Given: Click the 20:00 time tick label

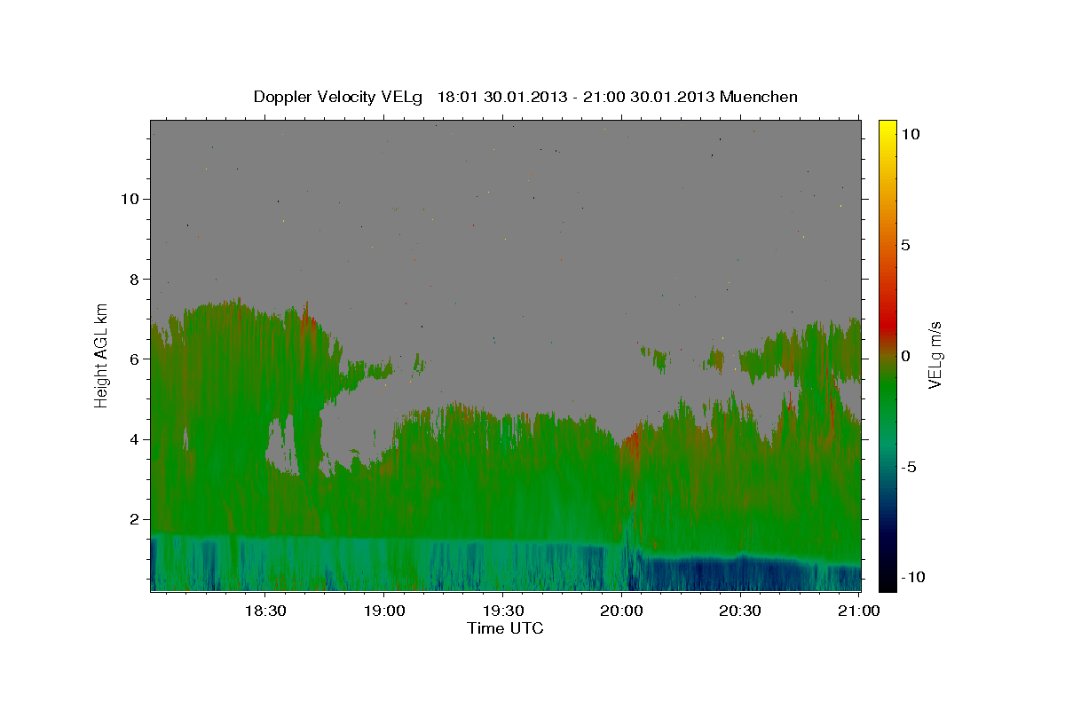Looking at the screenshot, I should [x=621, y=611].
